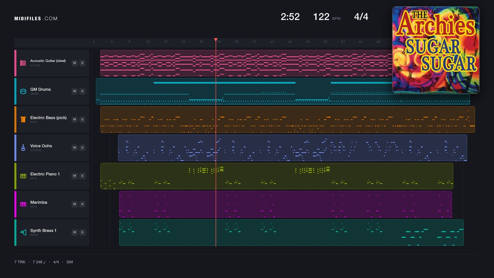Click the MIDIFILES.COM logo
This screenshot has width=494, height=278.
[36, 19]
